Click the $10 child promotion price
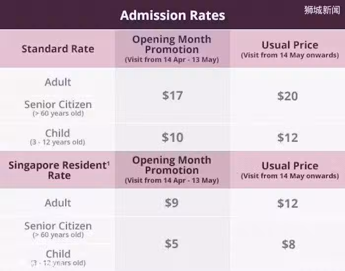 (x=172, y=137)
